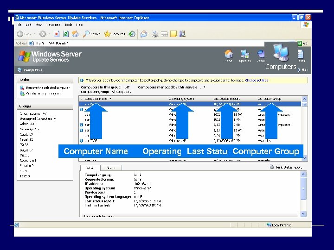Image resolution: width=334 pixels, height=250 pixels.
Task: Select the Admin: 23 group
Action: [x=26, y=124]
